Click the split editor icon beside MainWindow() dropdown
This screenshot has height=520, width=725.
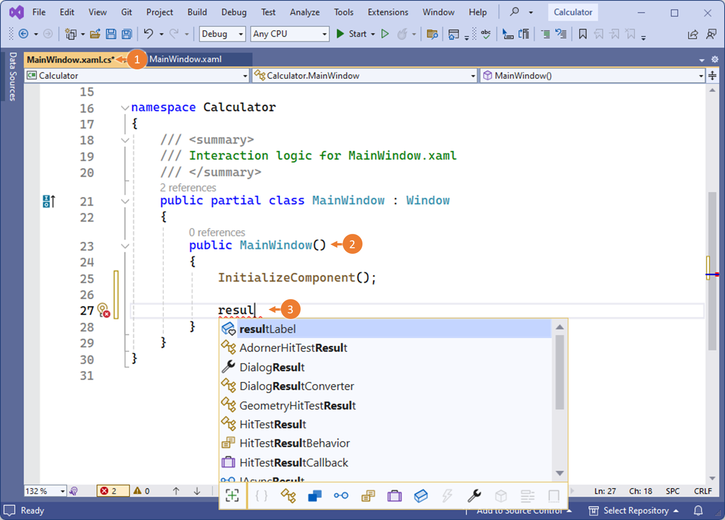[713, 75]
